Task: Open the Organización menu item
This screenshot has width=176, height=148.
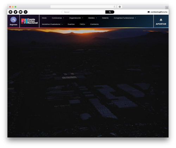Action: click(x=75, y=18)
